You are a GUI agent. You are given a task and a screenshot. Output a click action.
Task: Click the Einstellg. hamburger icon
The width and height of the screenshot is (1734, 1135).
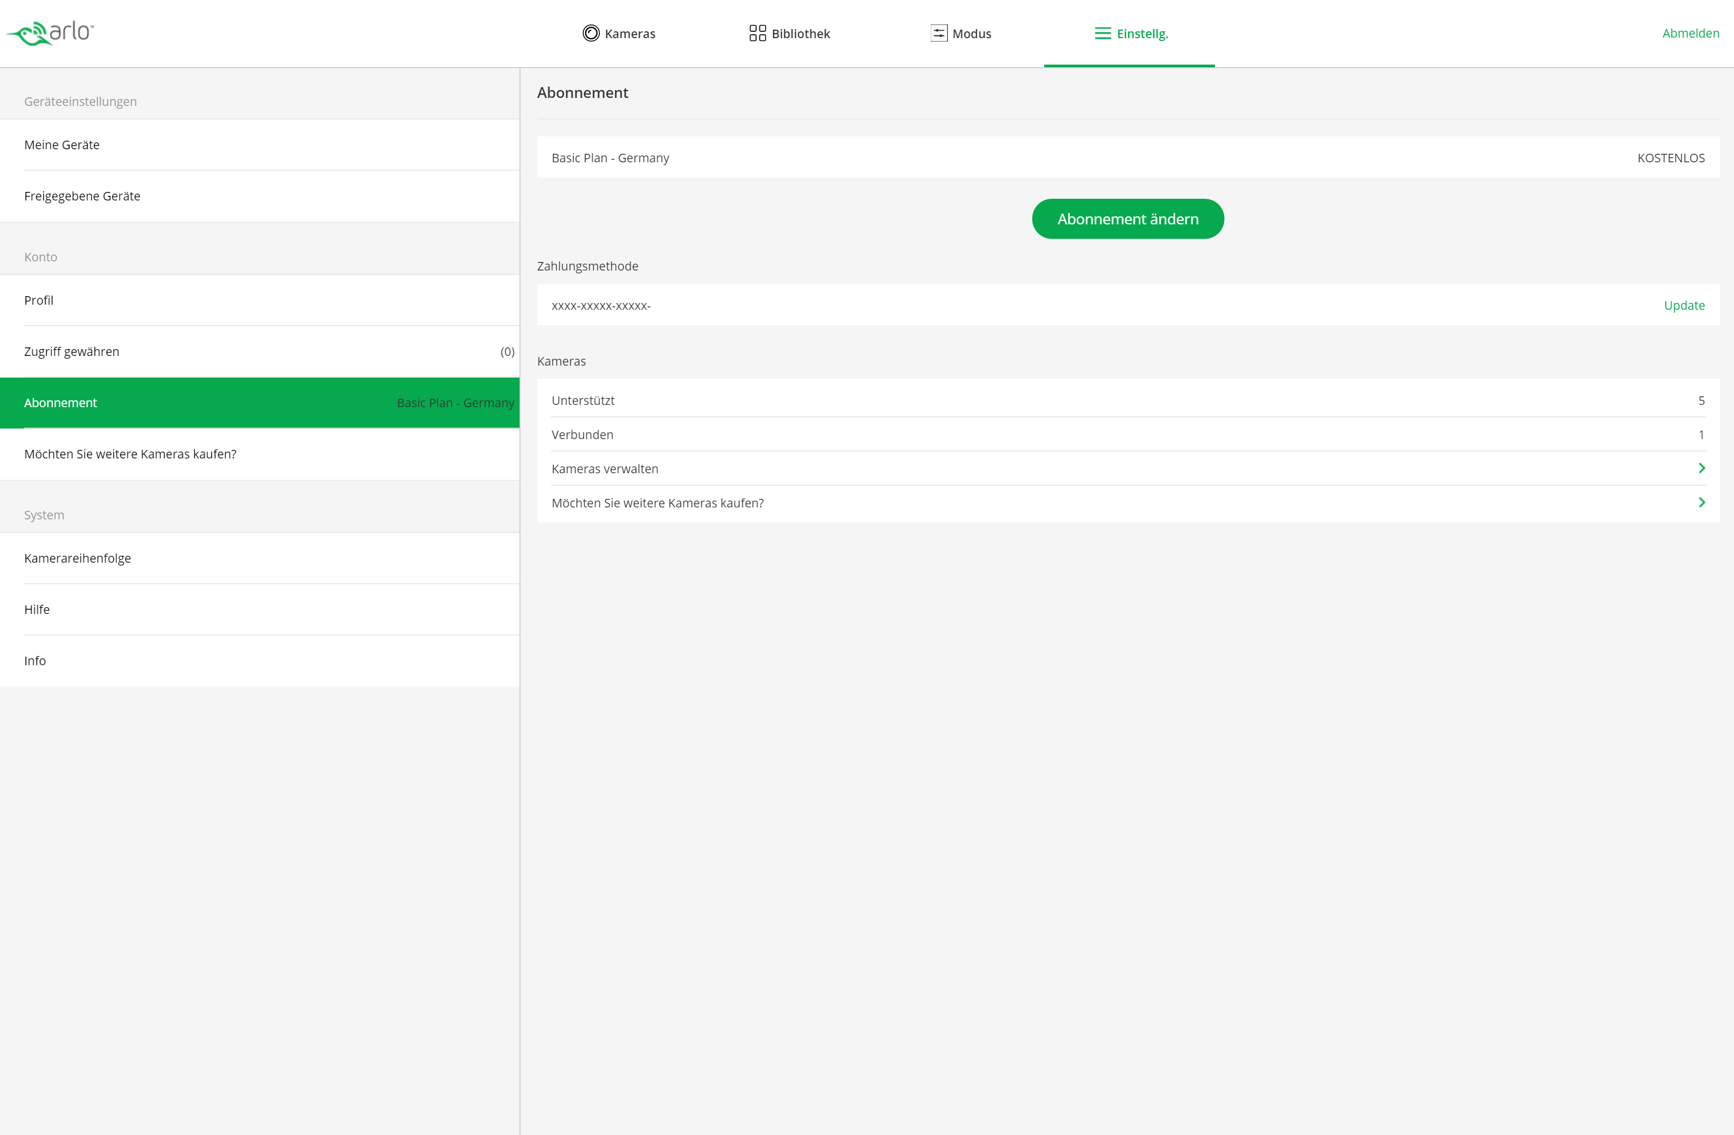[1103, 34]
